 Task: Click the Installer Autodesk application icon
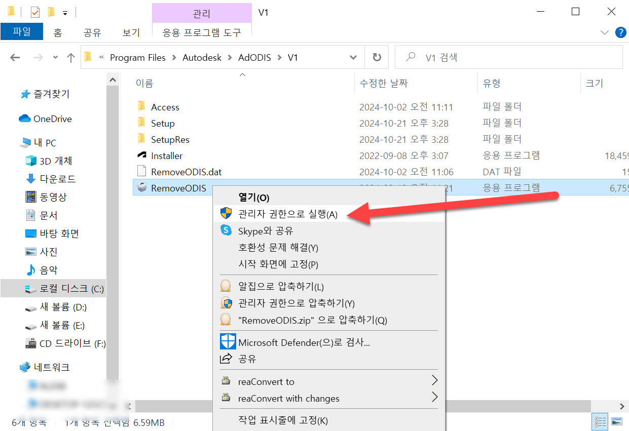(x=141, y=155)
